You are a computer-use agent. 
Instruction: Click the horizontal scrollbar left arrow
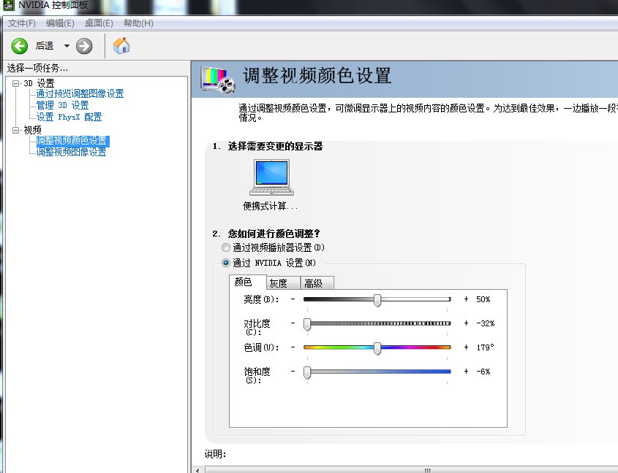pos(197,470)
